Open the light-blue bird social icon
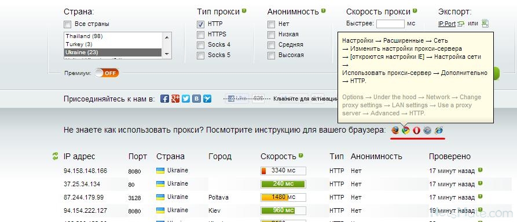Screen dimensions: 517x222 [x=207, y=99]
